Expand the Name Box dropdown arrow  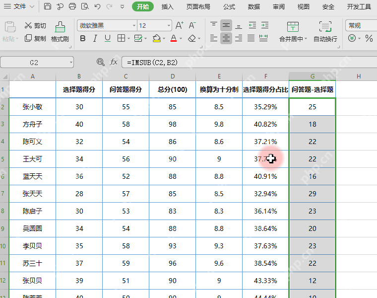pyautogui.click(x=71, y=63)
